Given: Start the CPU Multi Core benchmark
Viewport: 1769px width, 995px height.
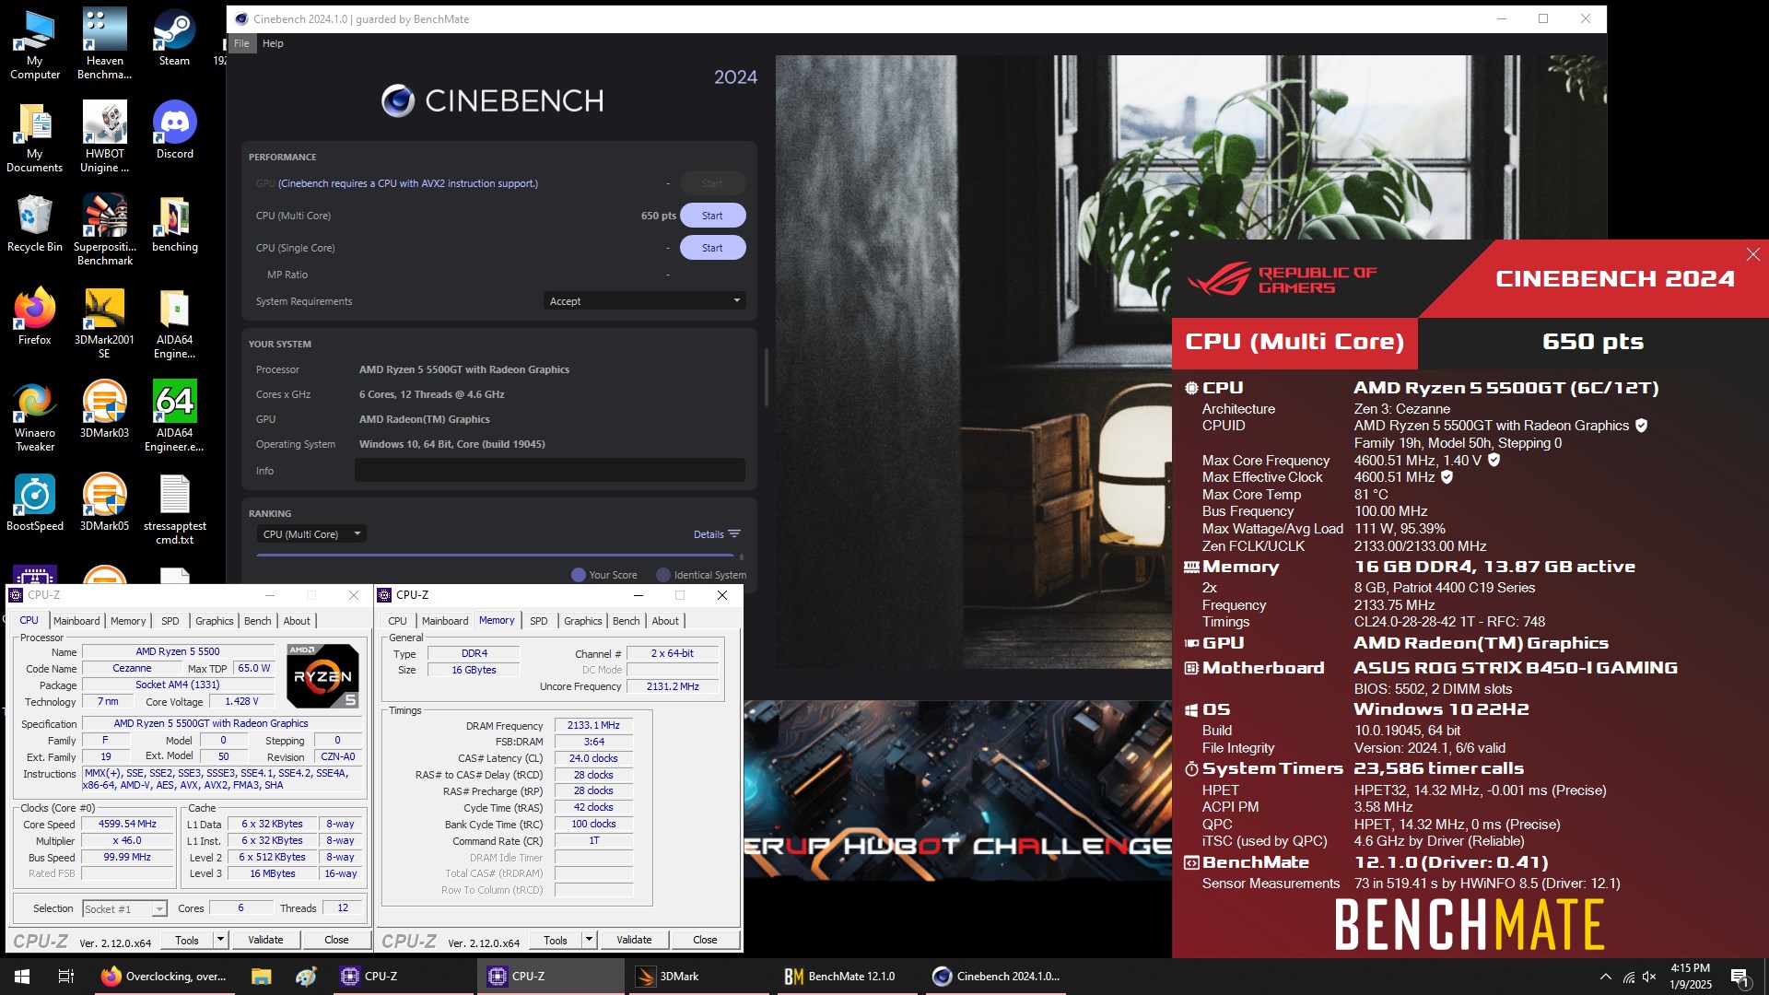Looking at the screenshot, I should click(x=712, y=216).
